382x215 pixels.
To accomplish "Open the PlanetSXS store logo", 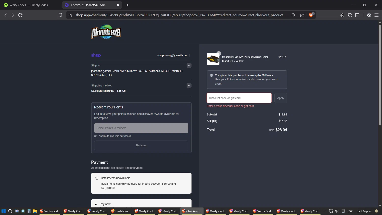I will (106, 32).
